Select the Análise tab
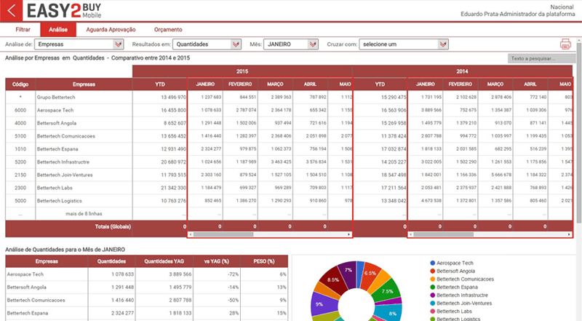 [58, 30]
